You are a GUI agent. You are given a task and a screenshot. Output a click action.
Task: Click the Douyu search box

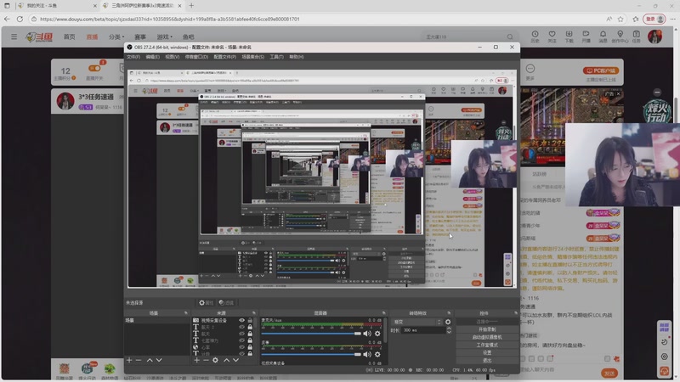coord(469,37)
